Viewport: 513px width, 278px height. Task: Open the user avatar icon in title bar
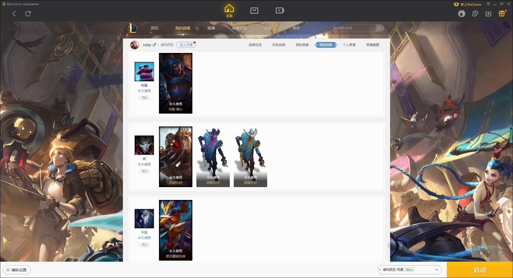(461, 14)
